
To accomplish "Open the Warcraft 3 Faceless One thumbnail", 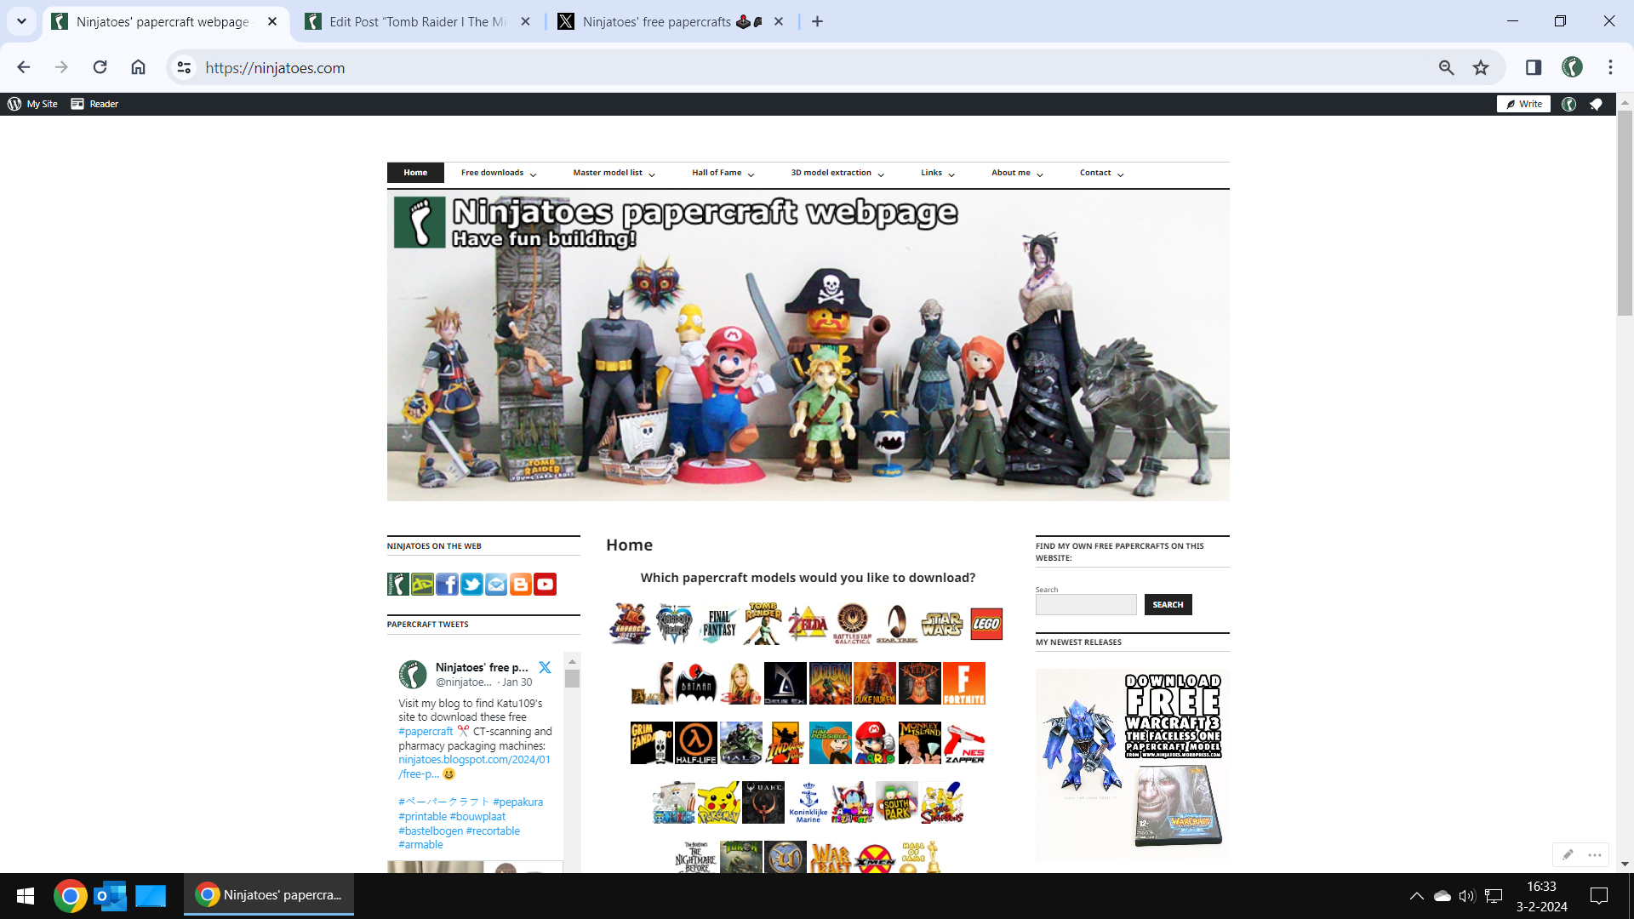I will (x=1132, y=763).
